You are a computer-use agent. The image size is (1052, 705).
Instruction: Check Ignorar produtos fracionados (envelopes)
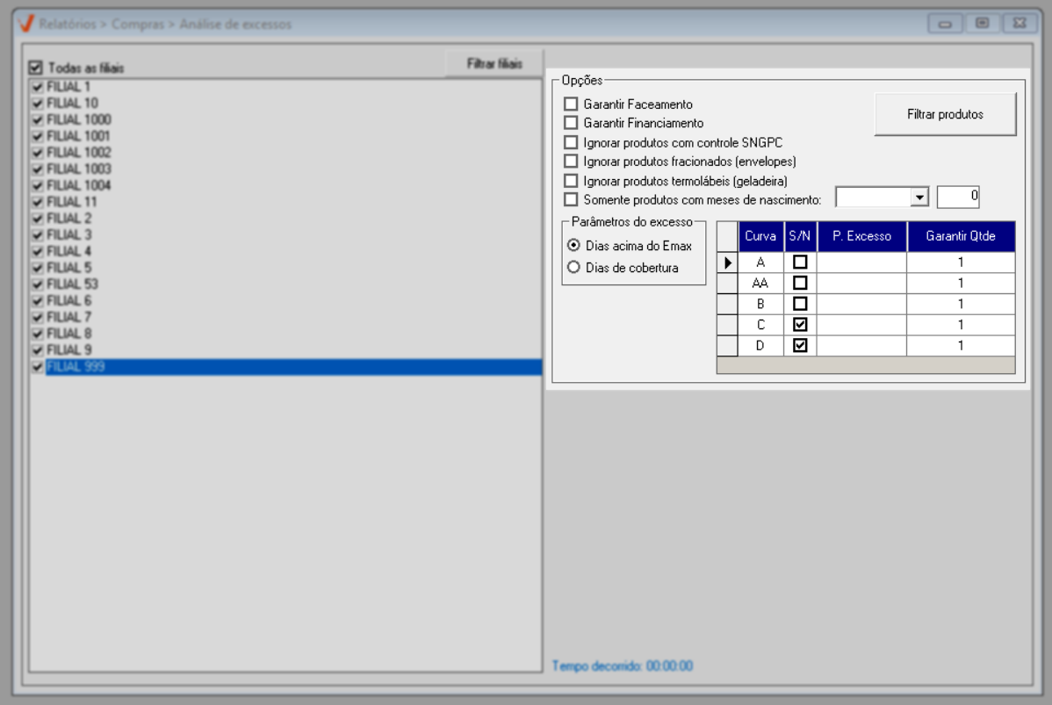[x=571, y=161]
